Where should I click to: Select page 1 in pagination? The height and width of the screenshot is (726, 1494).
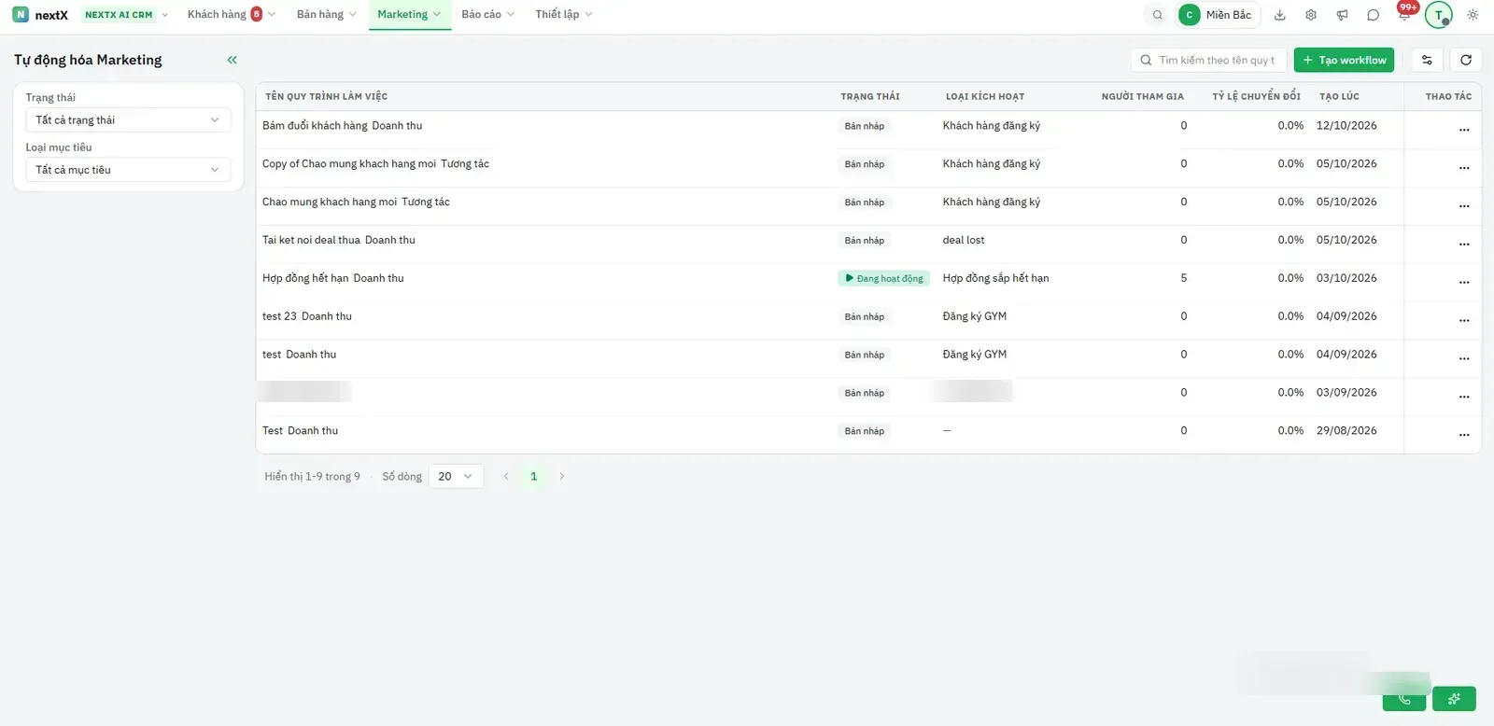coord(534,476)
